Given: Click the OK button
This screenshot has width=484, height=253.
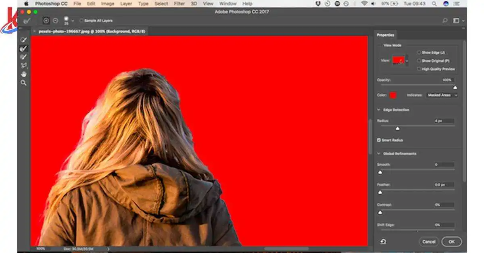Looking at the screenshot, I should 451,242.
